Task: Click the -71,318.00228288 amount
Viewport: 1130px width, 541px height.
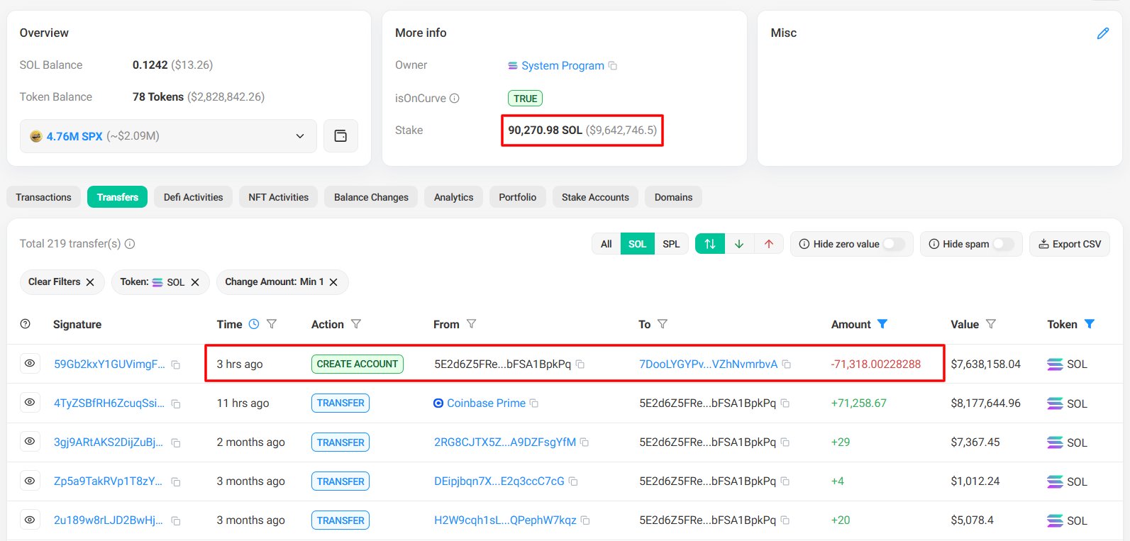Action: click(875, 364)
